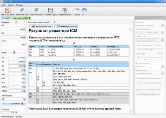Adjust the Наше преимущество slider

click(149, 83)
